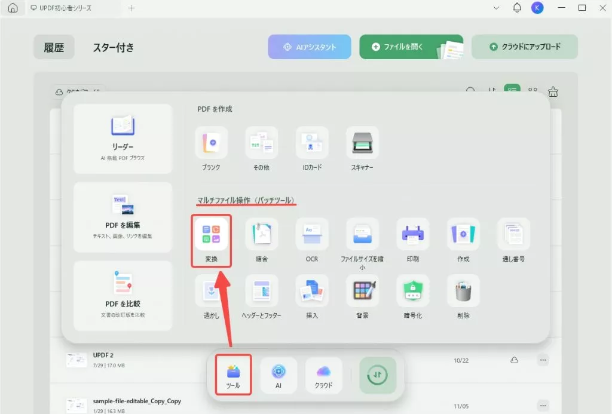Expand the dropdown chevron in the title bar
Viewport: 612px width, 414px height.
click(495, 8)
